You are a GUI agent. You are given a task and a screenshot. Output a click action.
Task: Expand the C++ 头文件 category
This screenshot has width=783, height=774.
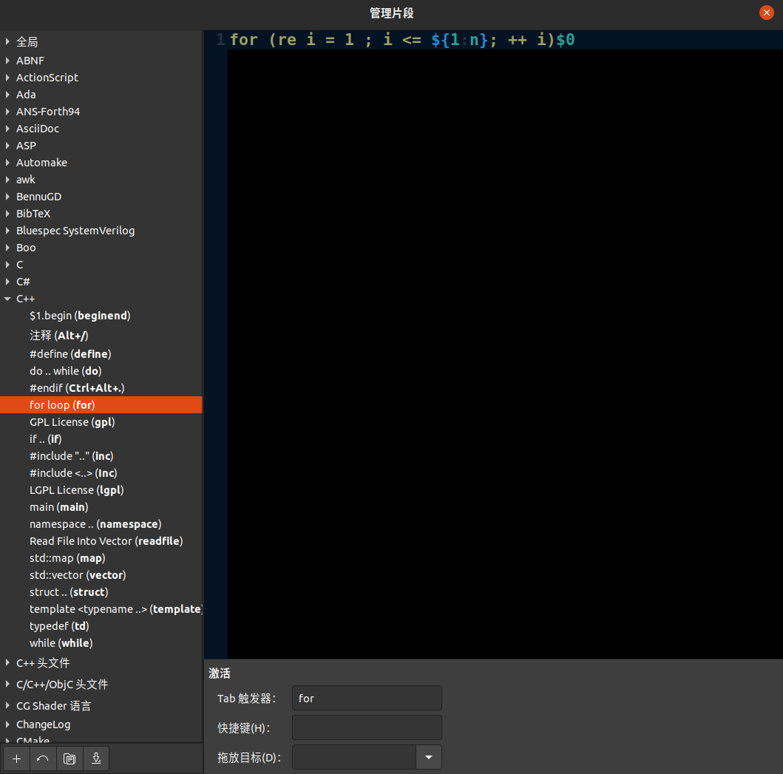(7, 662)
